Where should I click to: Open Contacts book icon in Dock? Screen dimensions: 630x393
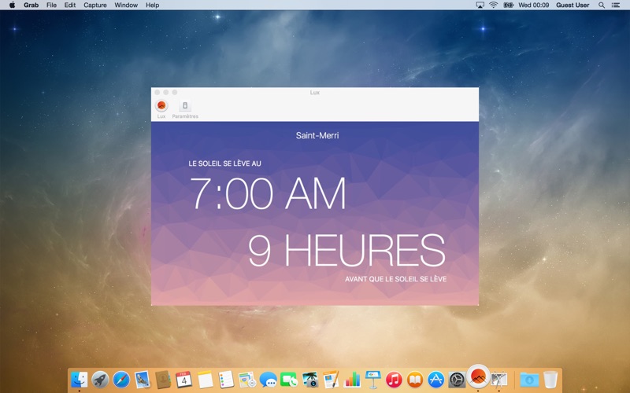(x=163, y=380)
